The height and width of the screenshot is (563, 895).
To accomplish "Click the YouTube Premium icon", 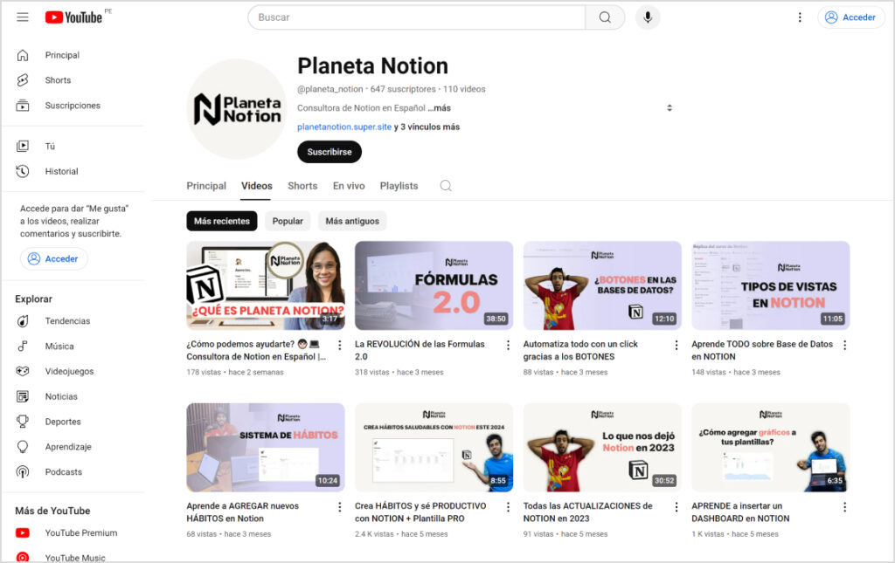I will pyautogui.click(x=22, y=532).
